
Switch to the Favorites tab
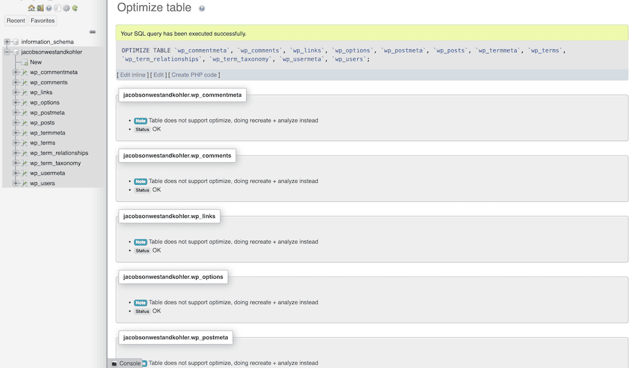[42, 20]
